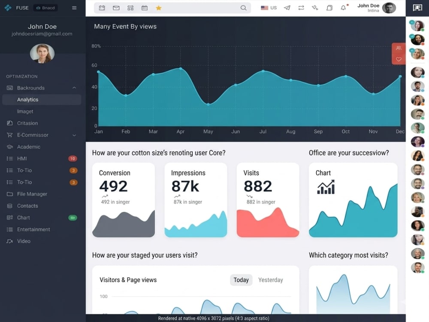
Task: Click the red 10 badge on HMI
Action: pos(73,158)
